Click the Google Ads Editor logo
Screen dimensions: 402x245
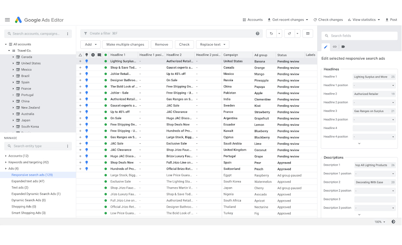18,20
